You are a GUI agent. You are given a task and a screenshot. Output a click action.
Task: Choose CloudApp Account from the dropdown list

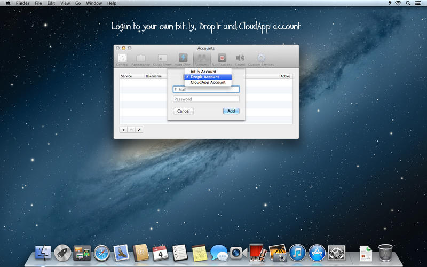208,82
